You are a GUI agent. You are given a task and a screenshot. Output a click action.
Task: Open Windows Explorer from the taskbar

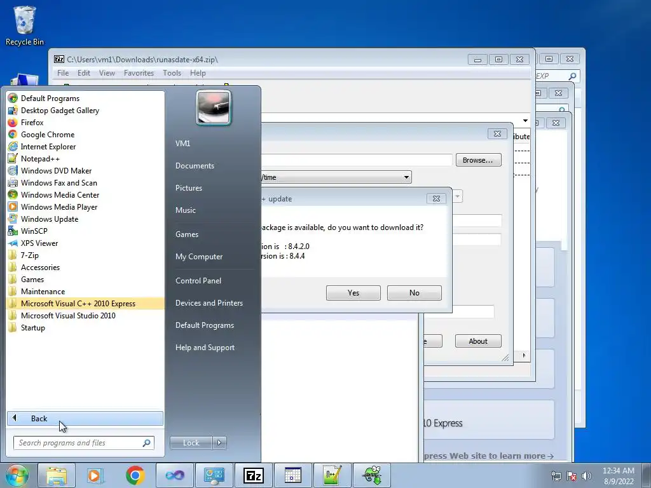(x=57, y=475)
